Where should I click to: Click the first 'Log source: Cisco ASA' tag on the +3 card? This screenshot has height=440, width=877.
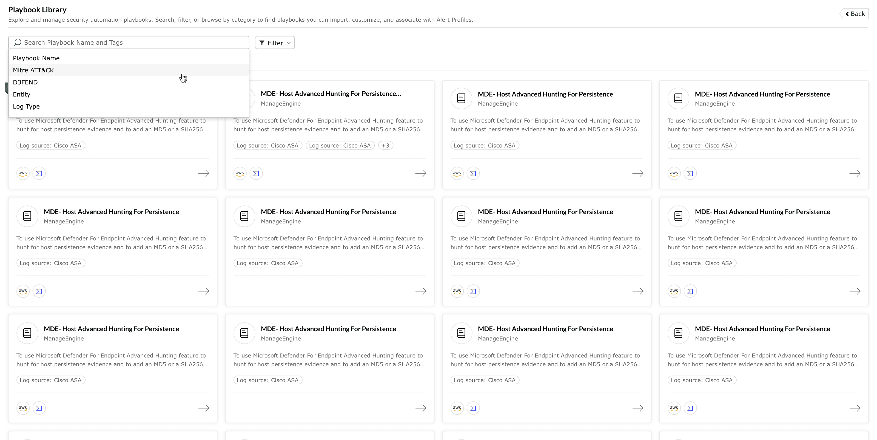[x=267, y=145]
